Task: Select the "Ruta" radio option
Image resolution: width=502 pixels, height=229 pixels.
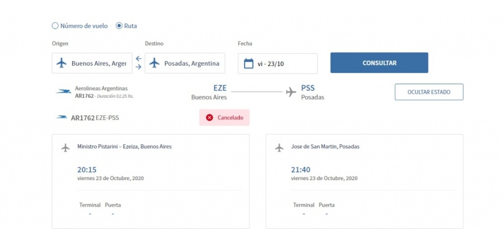Action: coord(119,26)
